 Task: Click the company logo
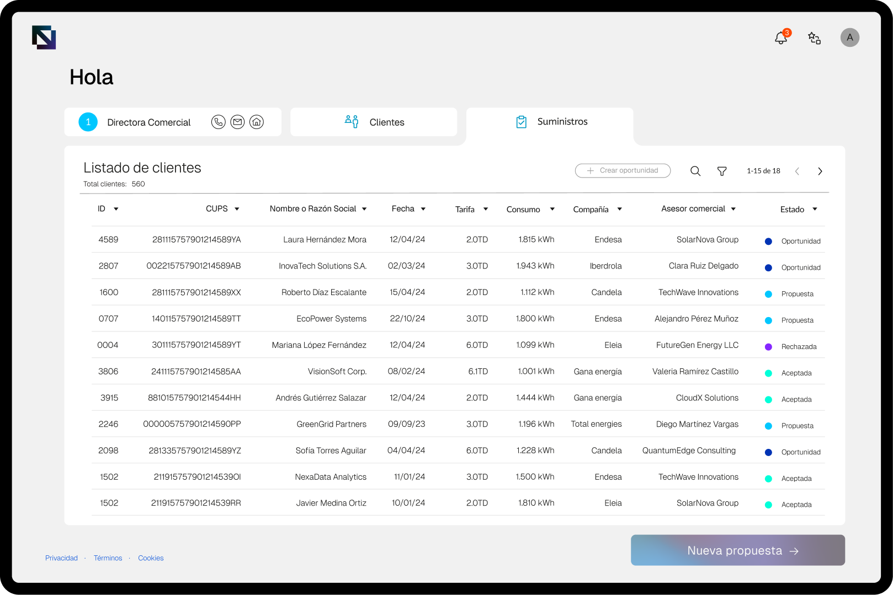click(44, 37)
